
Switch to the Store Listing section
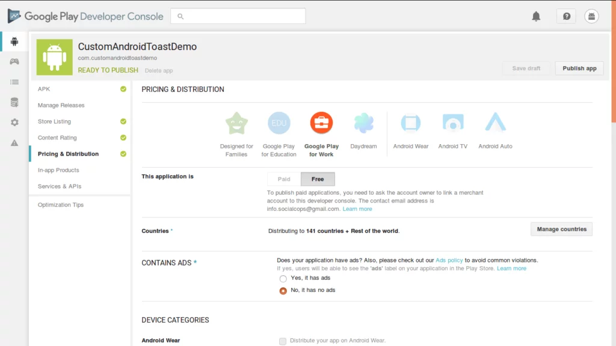55,121
